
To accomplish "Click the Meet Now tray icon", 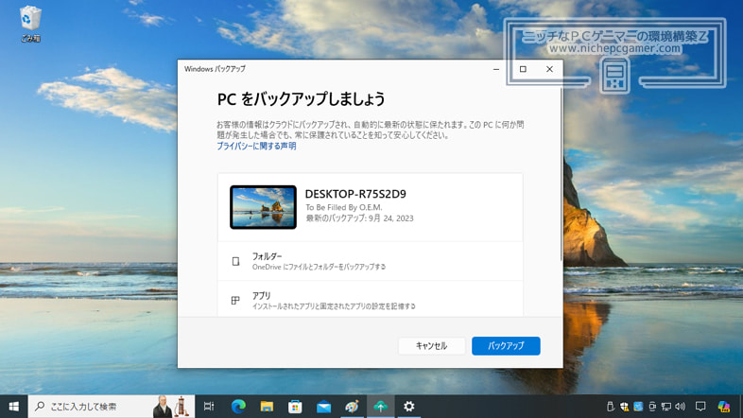I will [x=652, y=406].
